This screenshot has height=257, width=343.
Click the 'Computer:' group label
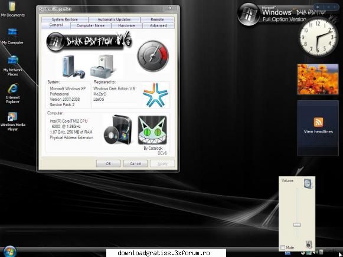click(55, 113)
